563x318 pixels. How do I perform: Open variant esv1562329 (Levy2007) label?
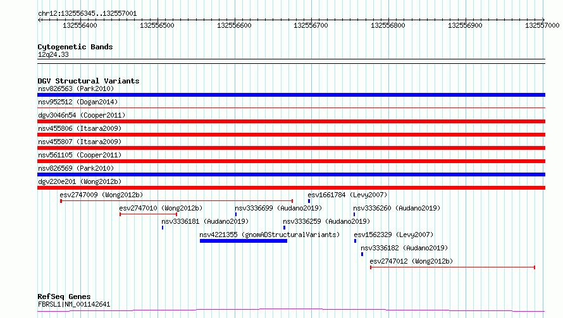tap(393, 235)
